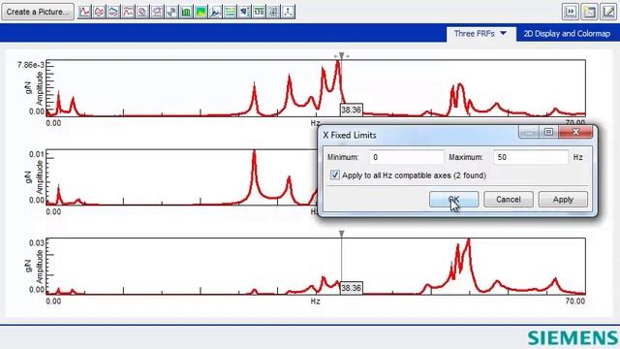This screenshot has width=620, height=349.
Task: Click into the Minimum limit field
Action: click(x=406, y=157)
